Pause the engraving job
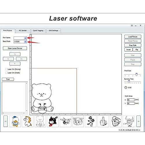Screen dimensions: 145x145 click(133, 60)
